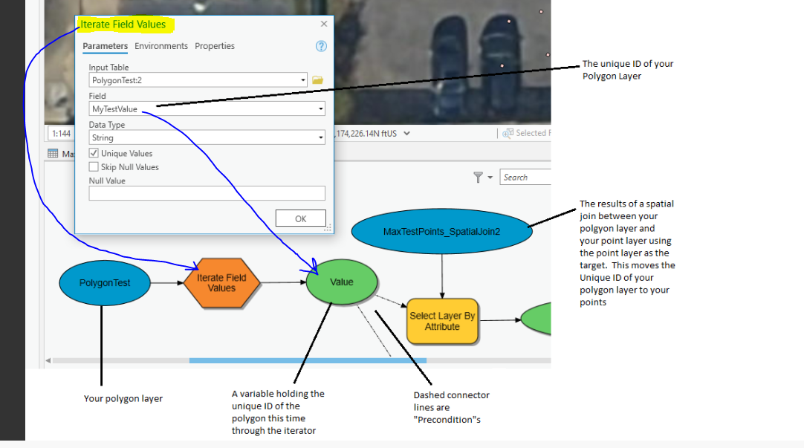804x448 pixels.
Task: Click OK to confirm the iterator settings
Action: [300, 218]
